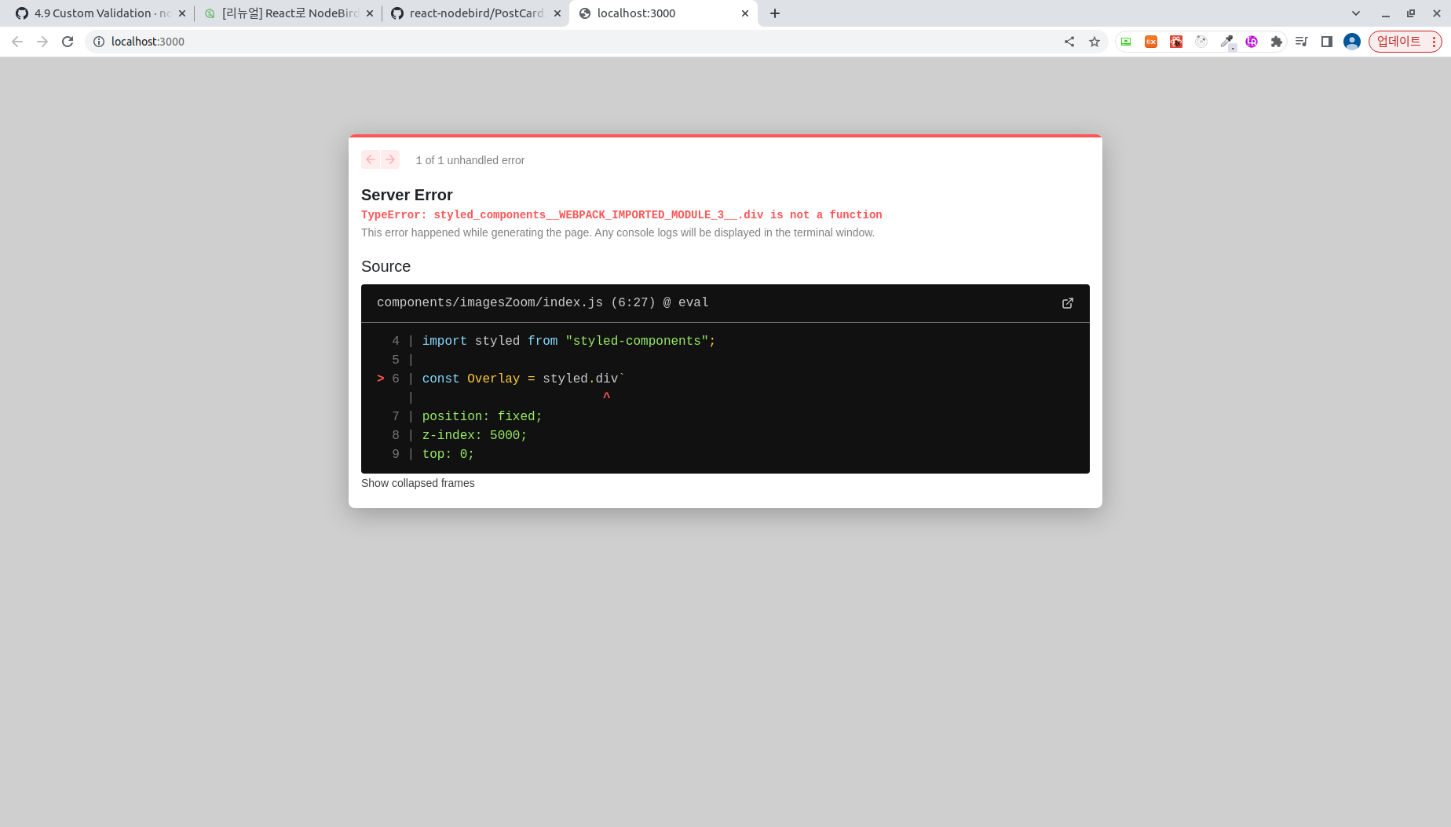Click code line 'const Overlay = styled.div`'

pyautogui.click(x=524, y=379)
